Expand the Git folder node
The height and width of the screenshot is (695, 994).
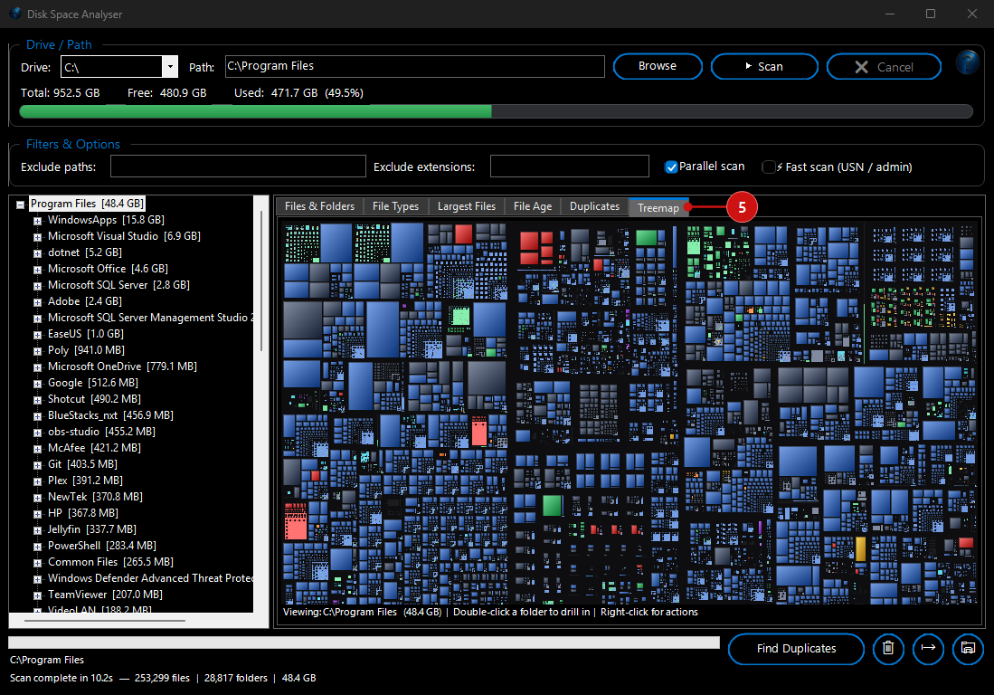(x=37, y=465)
